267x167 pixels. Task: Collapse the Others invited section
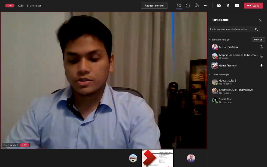209,75
